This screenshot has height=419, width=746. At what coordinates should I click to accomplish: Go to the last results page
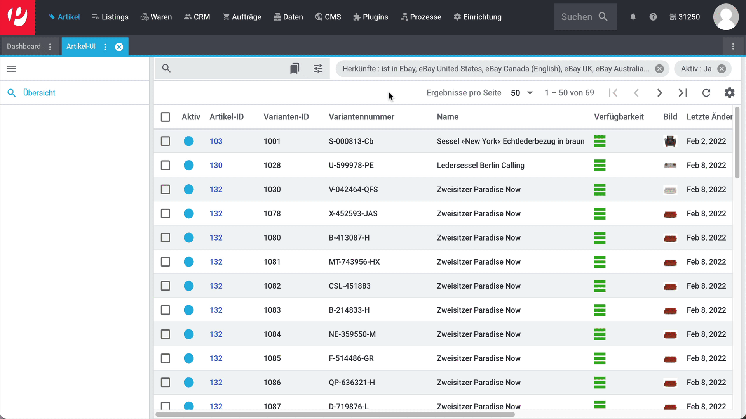point(683,93)
